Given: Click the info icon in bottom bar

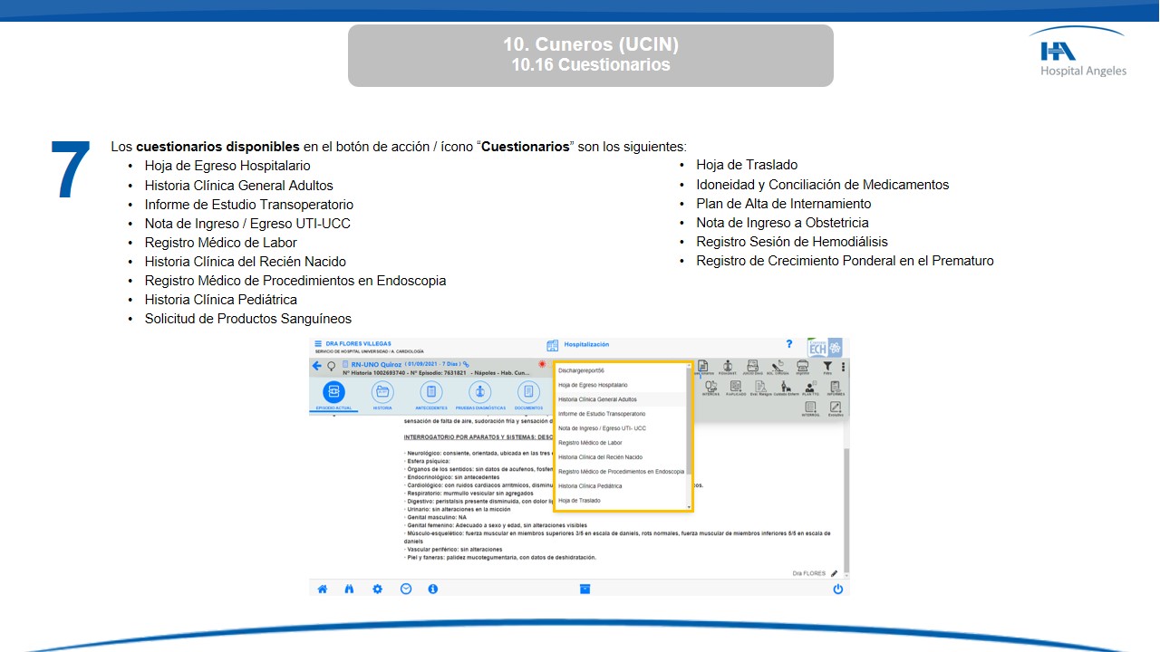Looking at the screenshot, I should (x=433, y=589).
